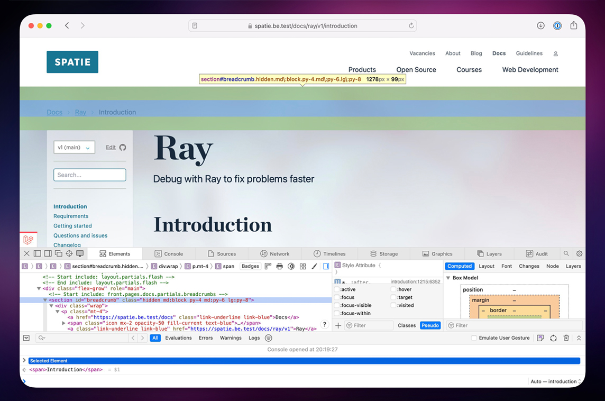The image size is (605, 401).
Task: Click the Safari share icon
Action: coord(574,25)
